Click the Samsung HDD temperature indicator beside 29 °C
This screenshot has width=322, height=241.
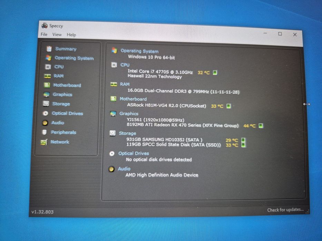(243, 140)
